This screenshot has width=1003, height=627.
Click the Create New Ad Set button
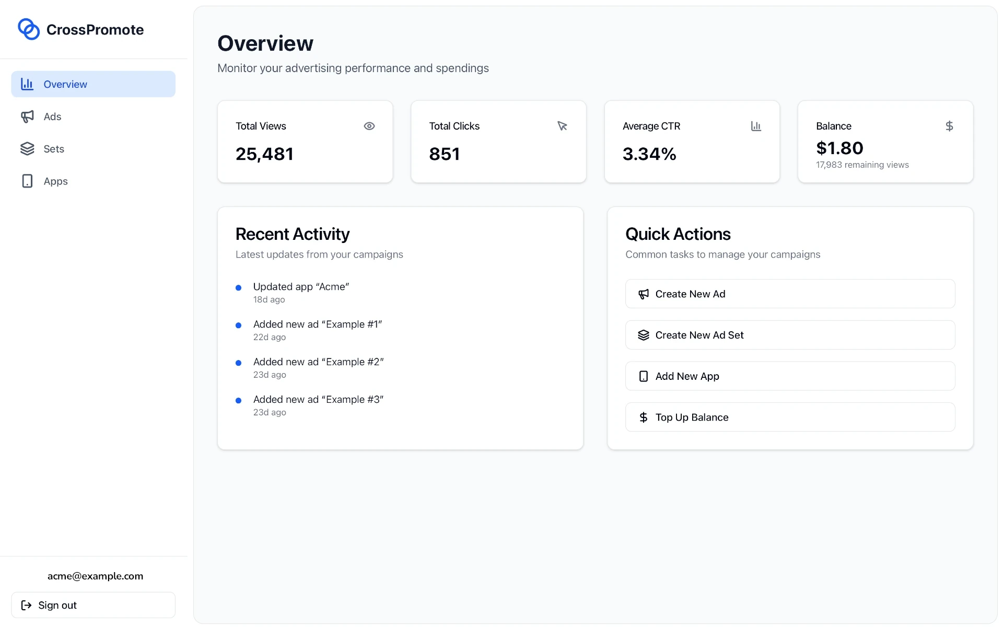click(x=789, y=335)
